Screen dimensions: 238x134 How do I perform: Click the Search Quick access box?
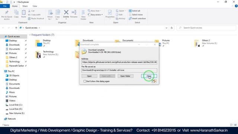[206, 28]
